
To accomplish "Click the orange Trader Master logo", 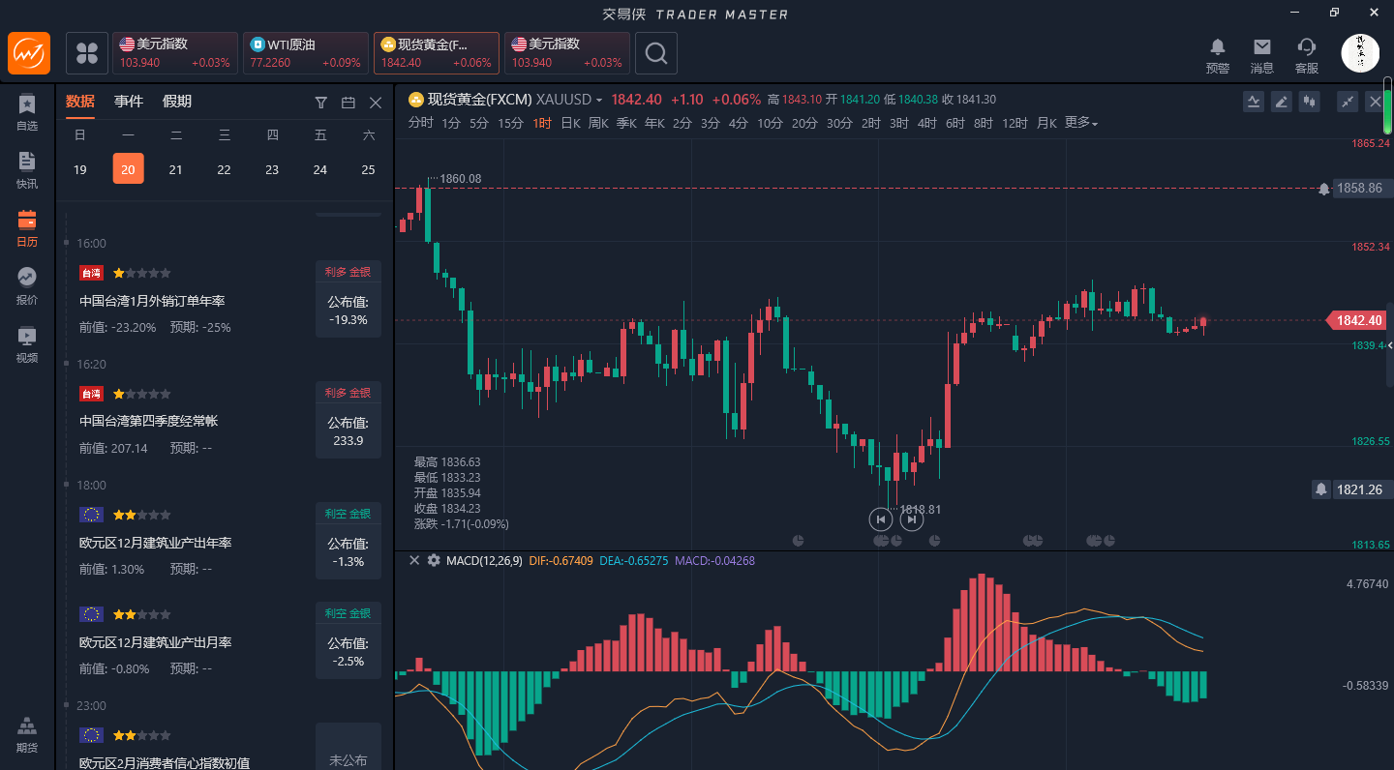I will coord(29,53).
